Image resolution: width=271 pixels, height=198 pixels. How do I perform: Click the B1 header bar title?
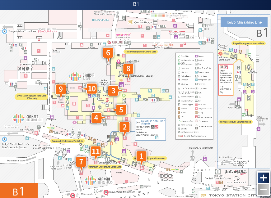click(x=135, y=5)
